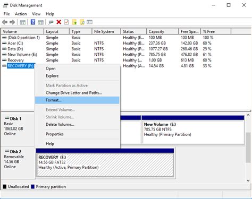The width and height of the screenshot is (252, 199).
Task: Click the highlighted RECOVERY (F:) list entry
Action: pos(21,66)
